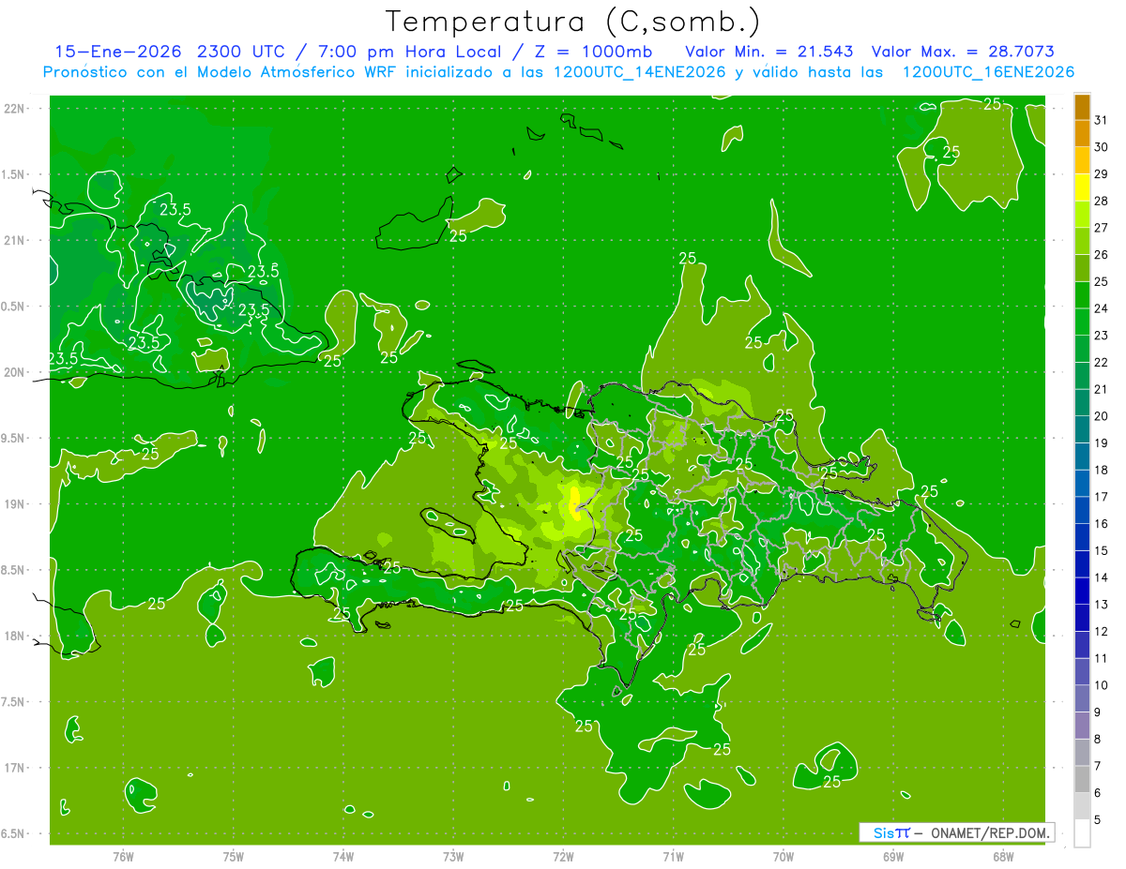Click the "74W" longitude axis label

343,857
